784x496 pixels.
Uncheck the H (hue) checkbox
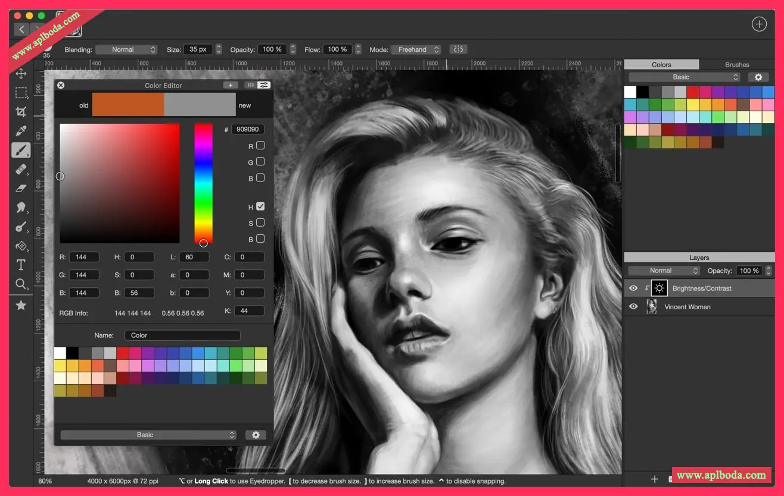click(260, 207)
